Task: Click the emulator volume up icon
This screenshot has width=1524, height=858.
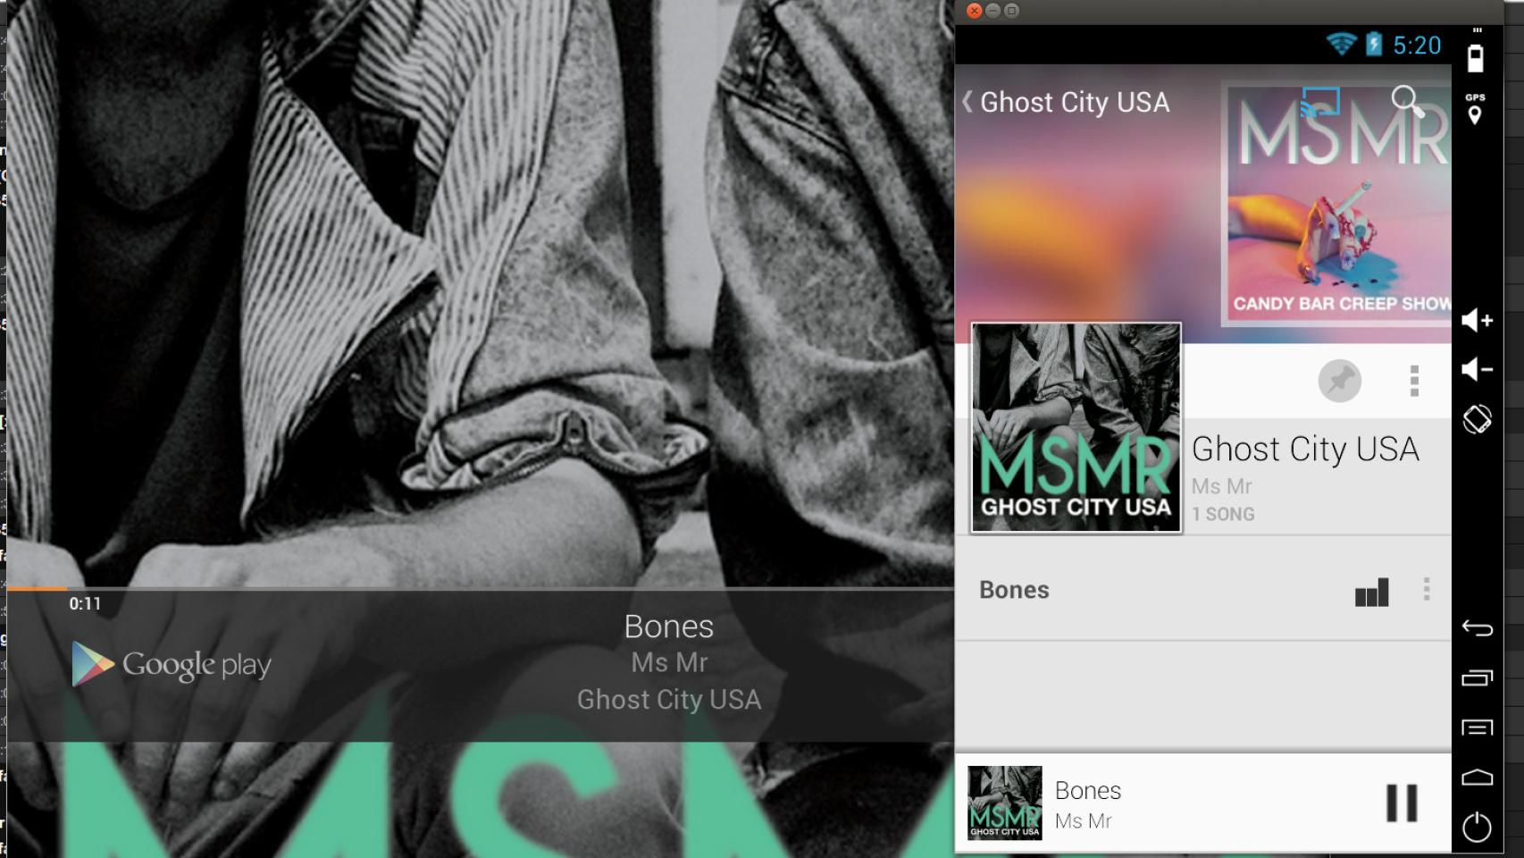Action: 1478,320
